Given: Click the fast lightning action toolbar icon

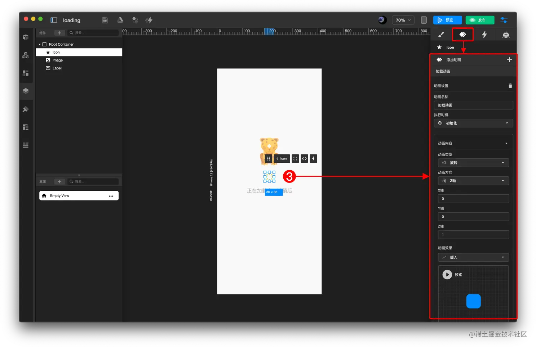Looking at the screenshot, I should point(149,20).
